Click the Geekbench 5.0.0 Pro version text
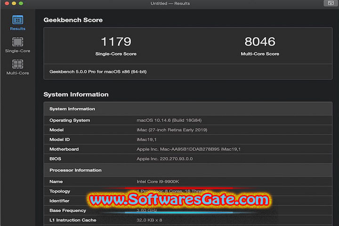The height and width of the screenshot is (226, 339). 98,72
